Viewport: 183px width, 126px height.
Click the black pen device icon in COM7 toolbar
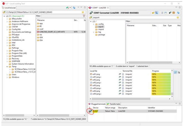click(x=170, y=13)
